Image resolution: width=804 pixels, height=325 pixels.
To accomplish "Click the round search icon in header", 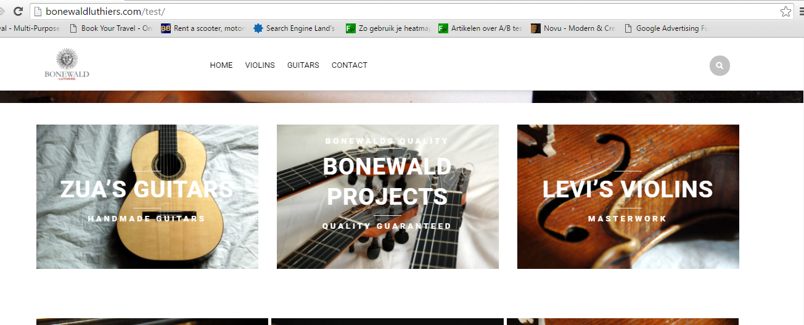I will click(720, 65).
